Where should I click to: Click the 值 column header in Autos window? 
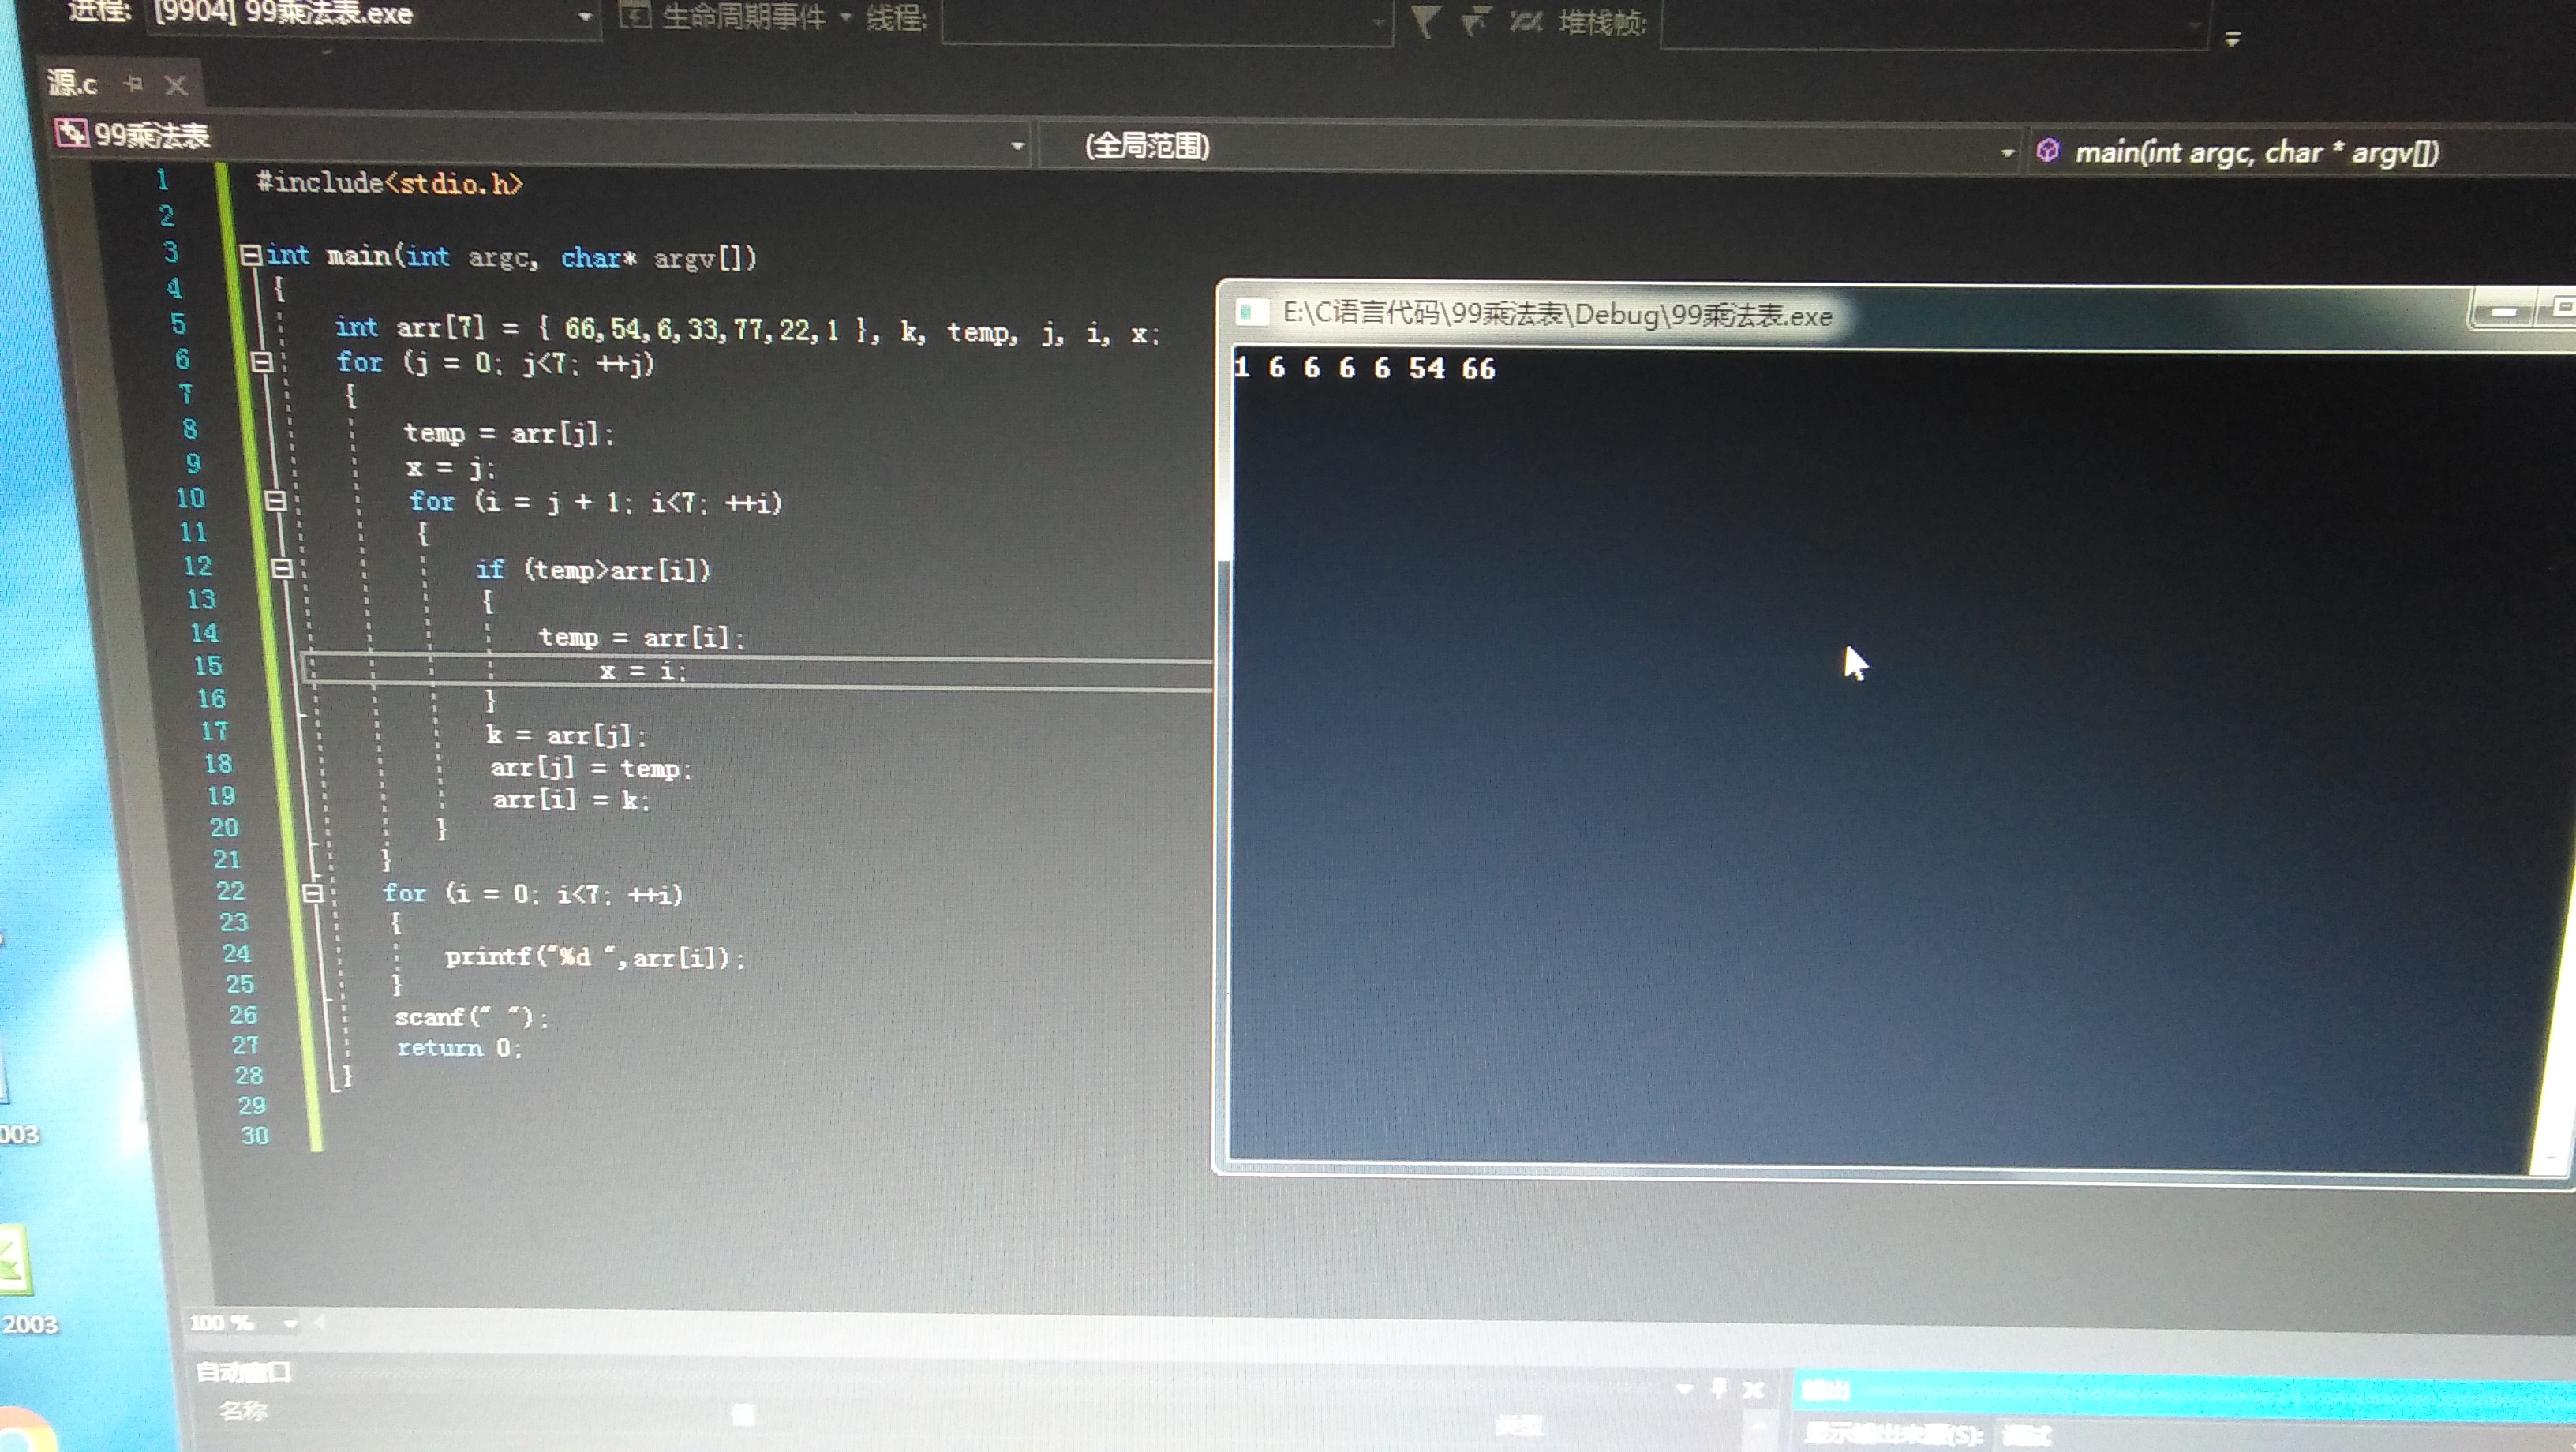(x=743, y=1414)
